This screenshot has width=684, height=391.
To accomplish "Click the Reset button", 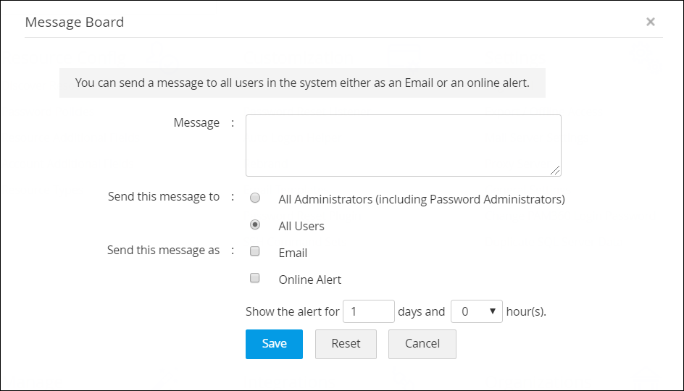I will [346, 344].
